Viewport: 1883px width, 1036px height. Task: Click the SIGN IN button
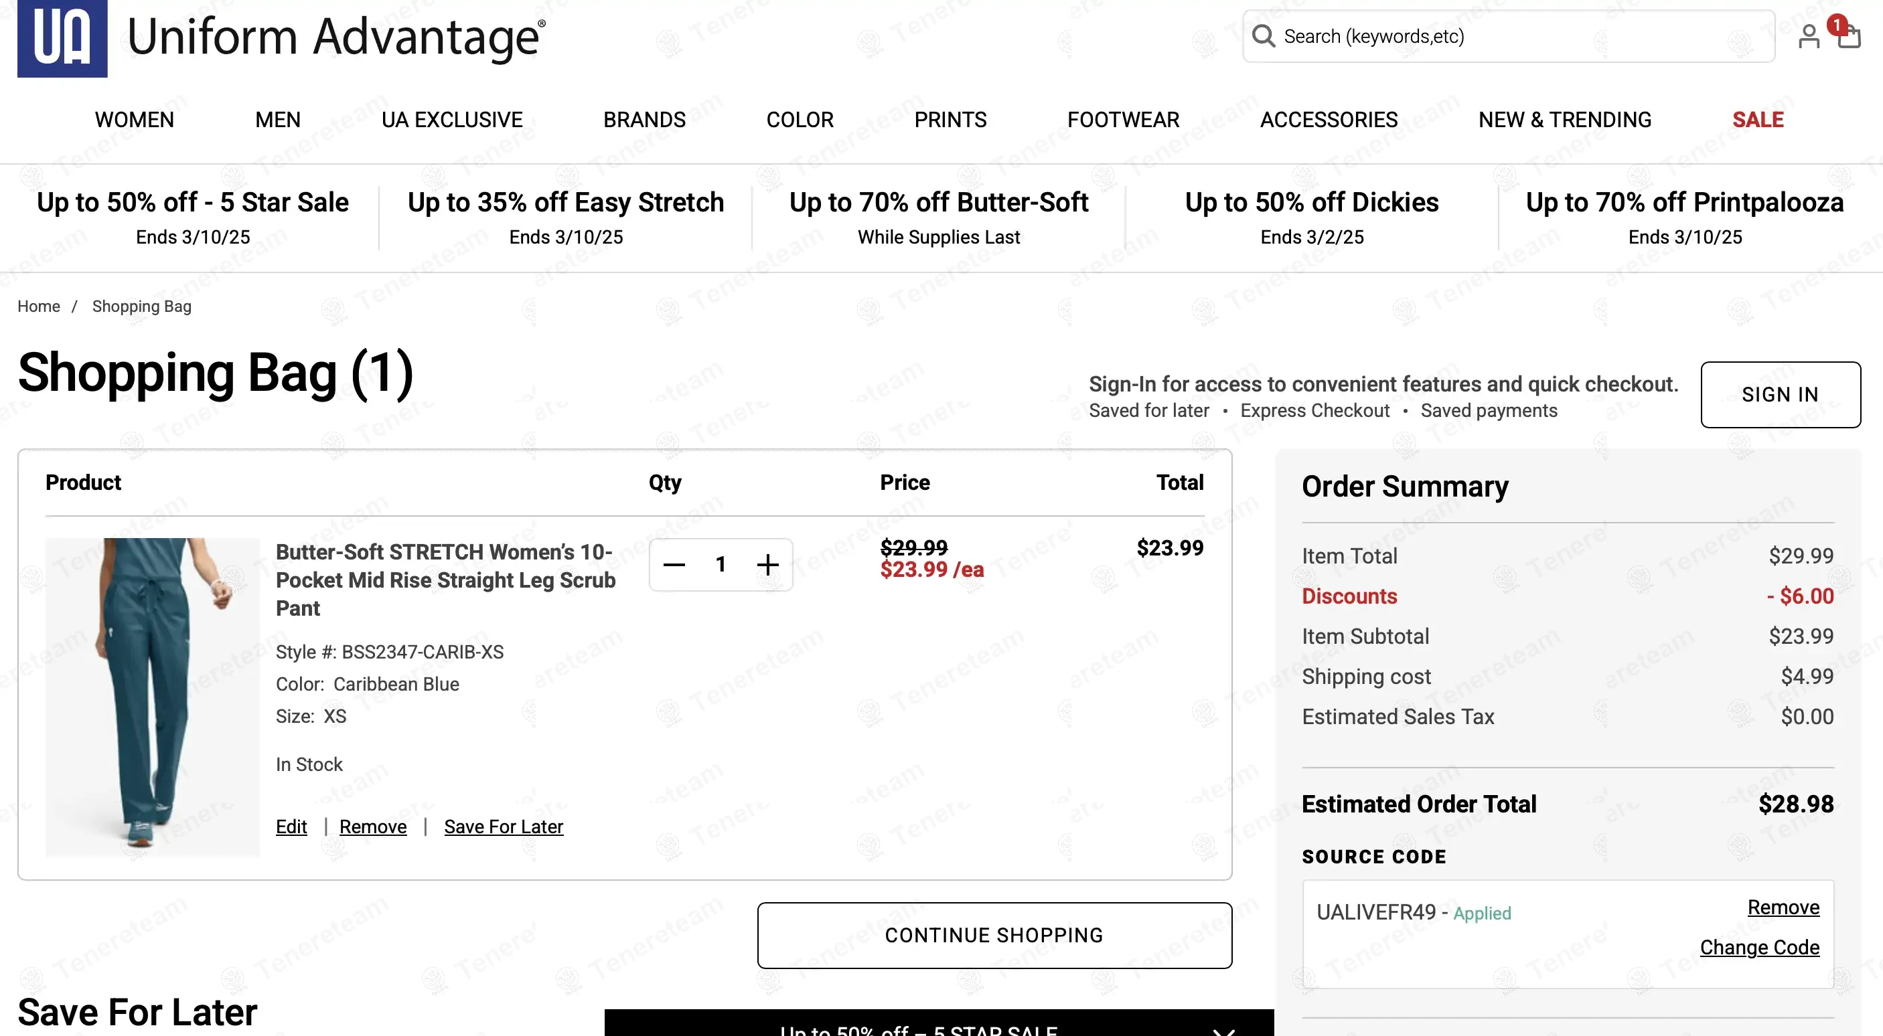1780,395
